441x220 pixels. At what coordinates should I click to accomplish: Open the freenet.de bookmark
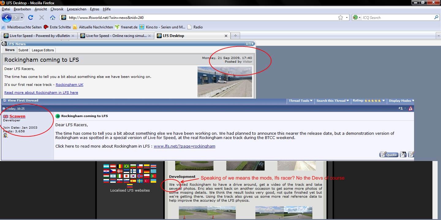(x=127, y=27)
